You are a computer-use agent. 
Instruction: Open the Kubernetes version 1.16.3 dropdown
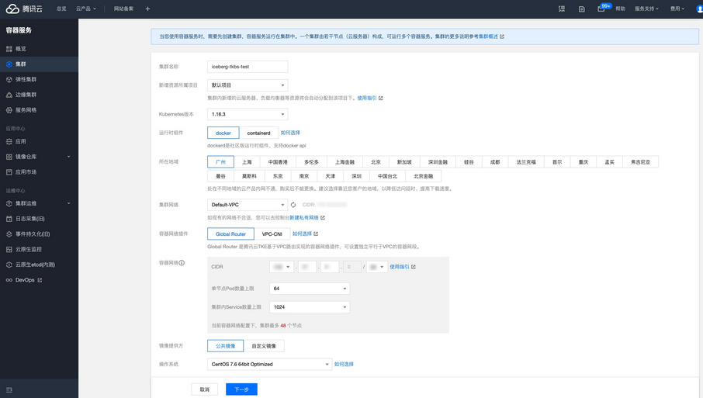click(248, 114)
